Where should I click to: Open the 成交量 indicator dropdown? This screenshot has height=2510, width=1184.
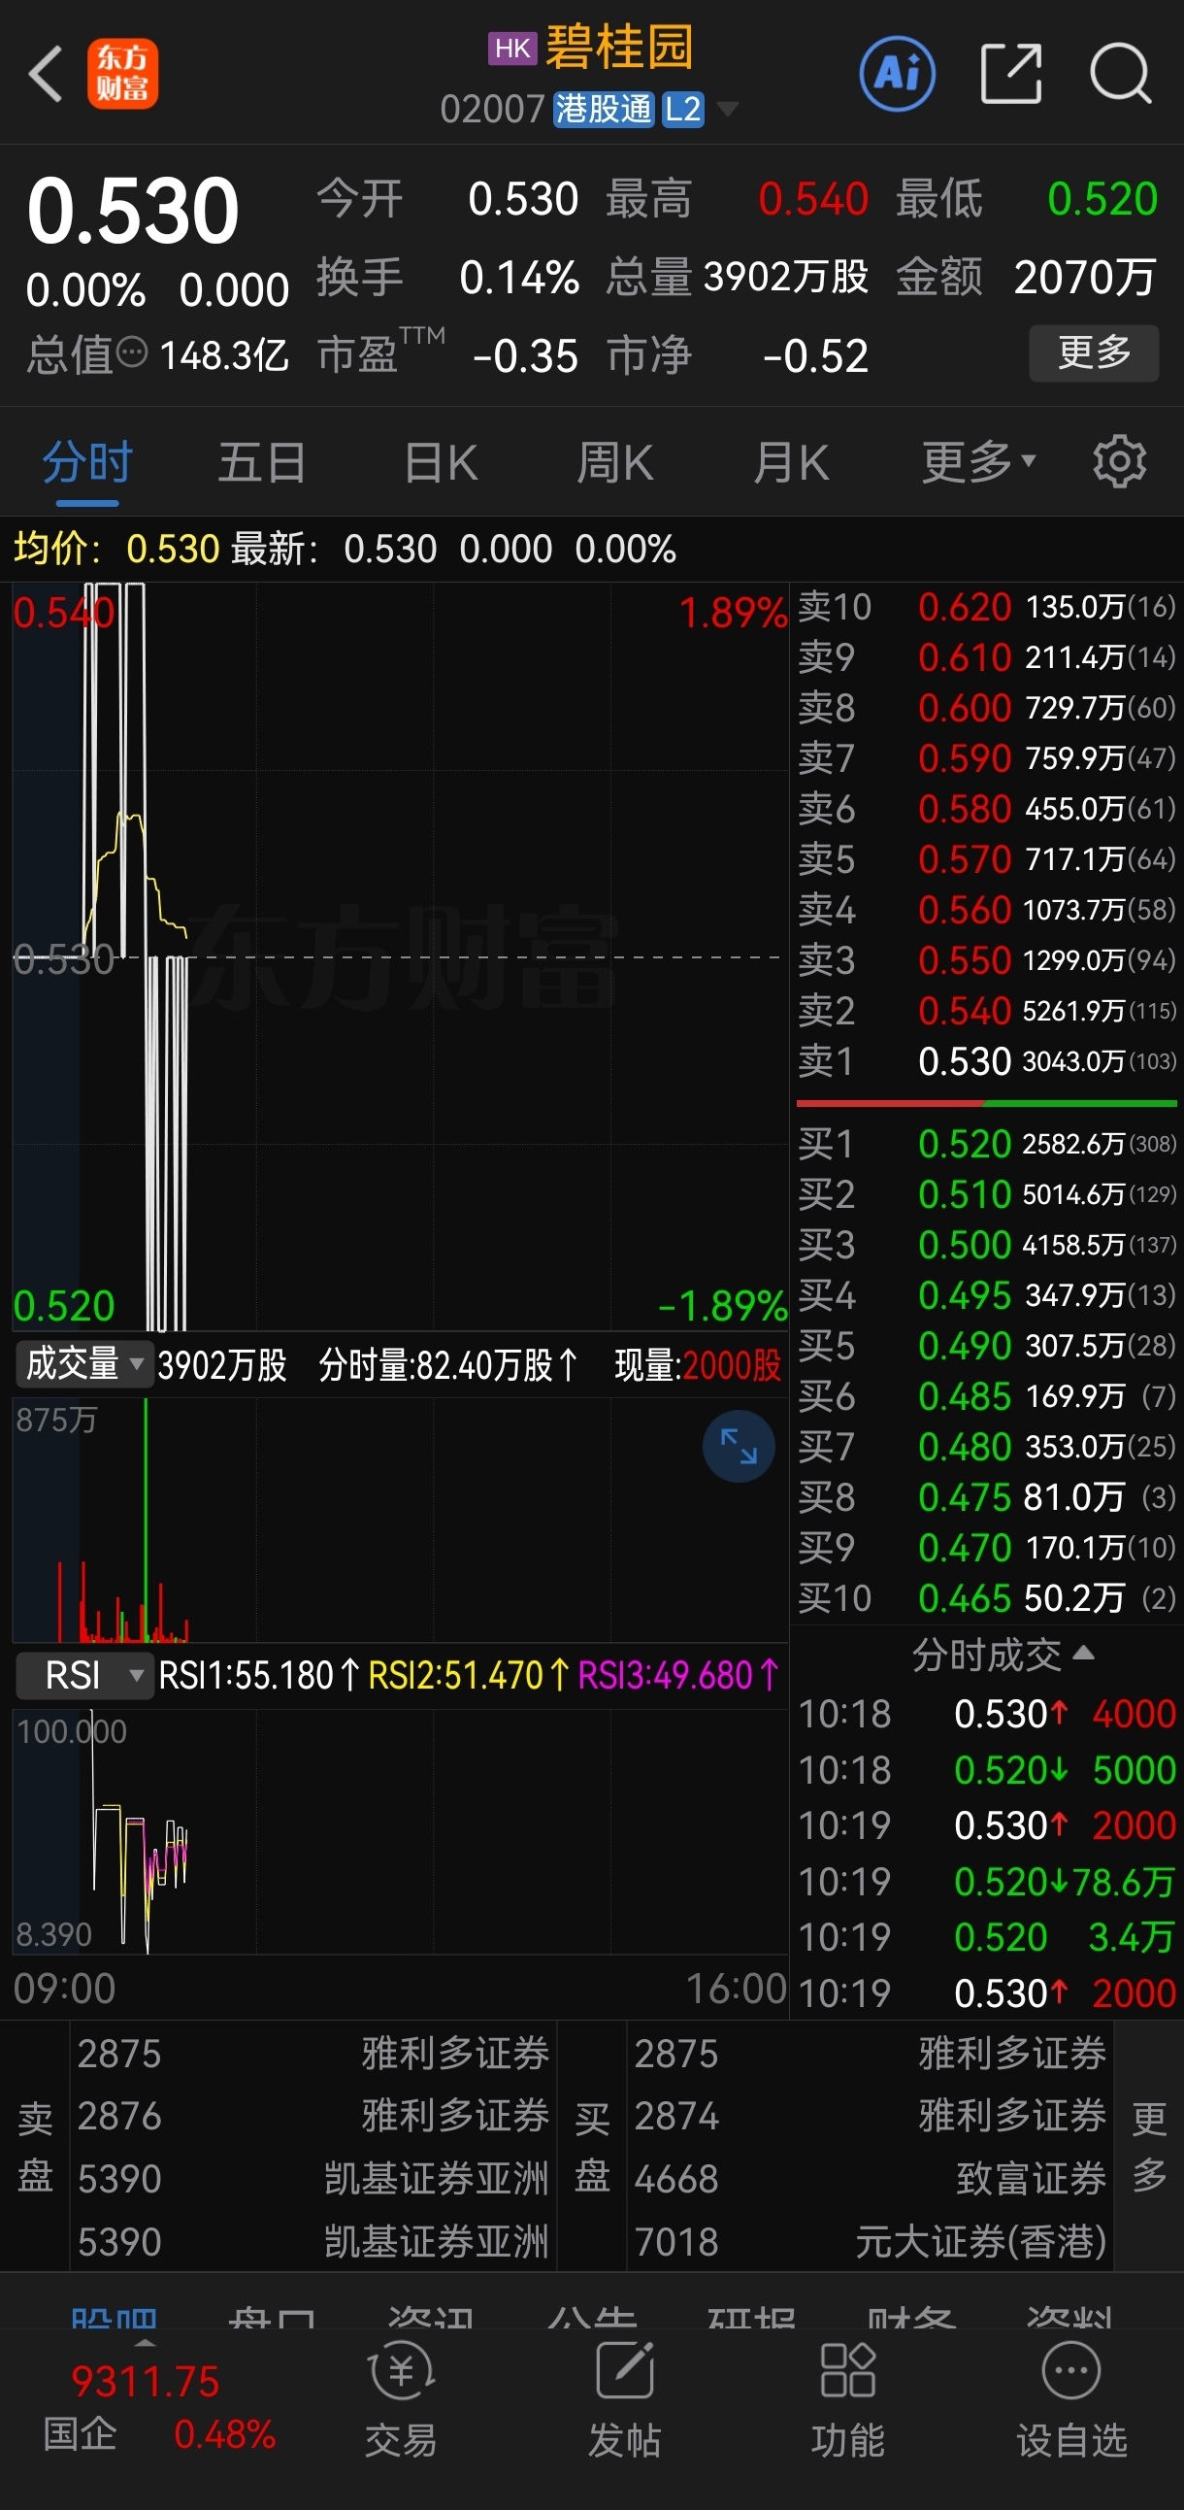click(x=83, y=1364)
